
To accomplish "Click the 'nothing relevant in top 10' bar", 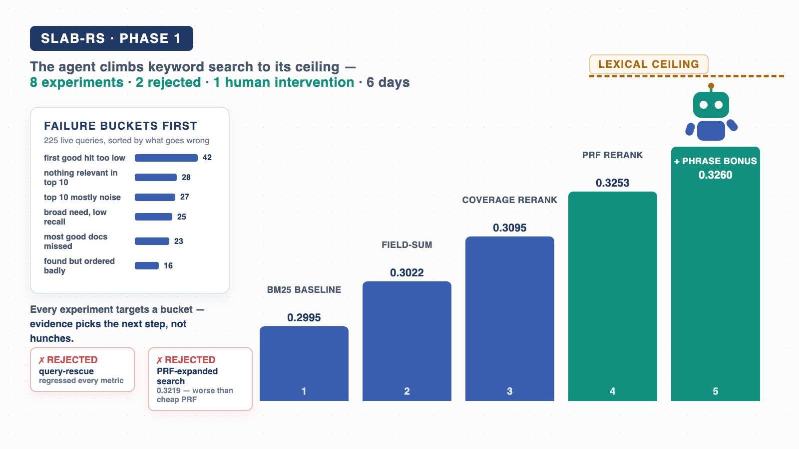I will pyautogui.click(x=156, y=177).
